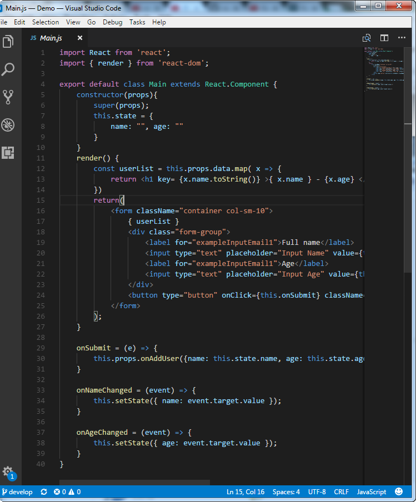The width and height of the screenshot is (416, 502).
Task: Click the horizontal scrollbar at editor bottom
Action: coord(134,482)
